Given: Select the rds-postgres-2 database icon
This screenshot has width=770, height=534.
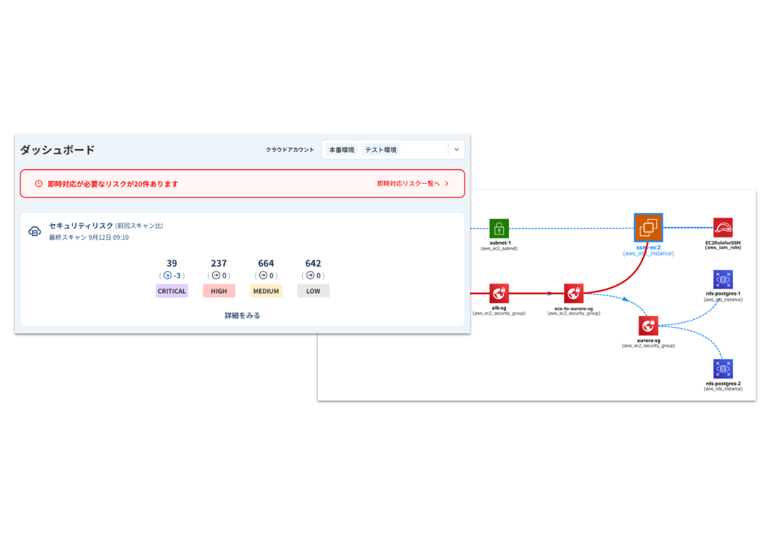Looking at the screenshot, I should (723, 369).
